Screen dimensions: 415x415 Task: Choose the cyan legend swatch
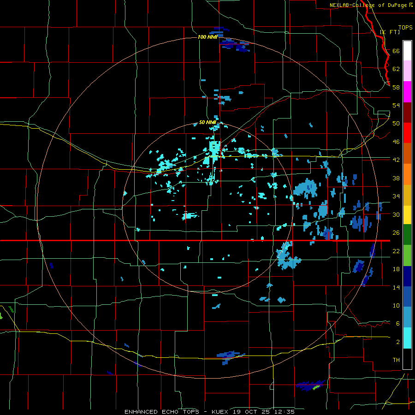pos(407,338)
